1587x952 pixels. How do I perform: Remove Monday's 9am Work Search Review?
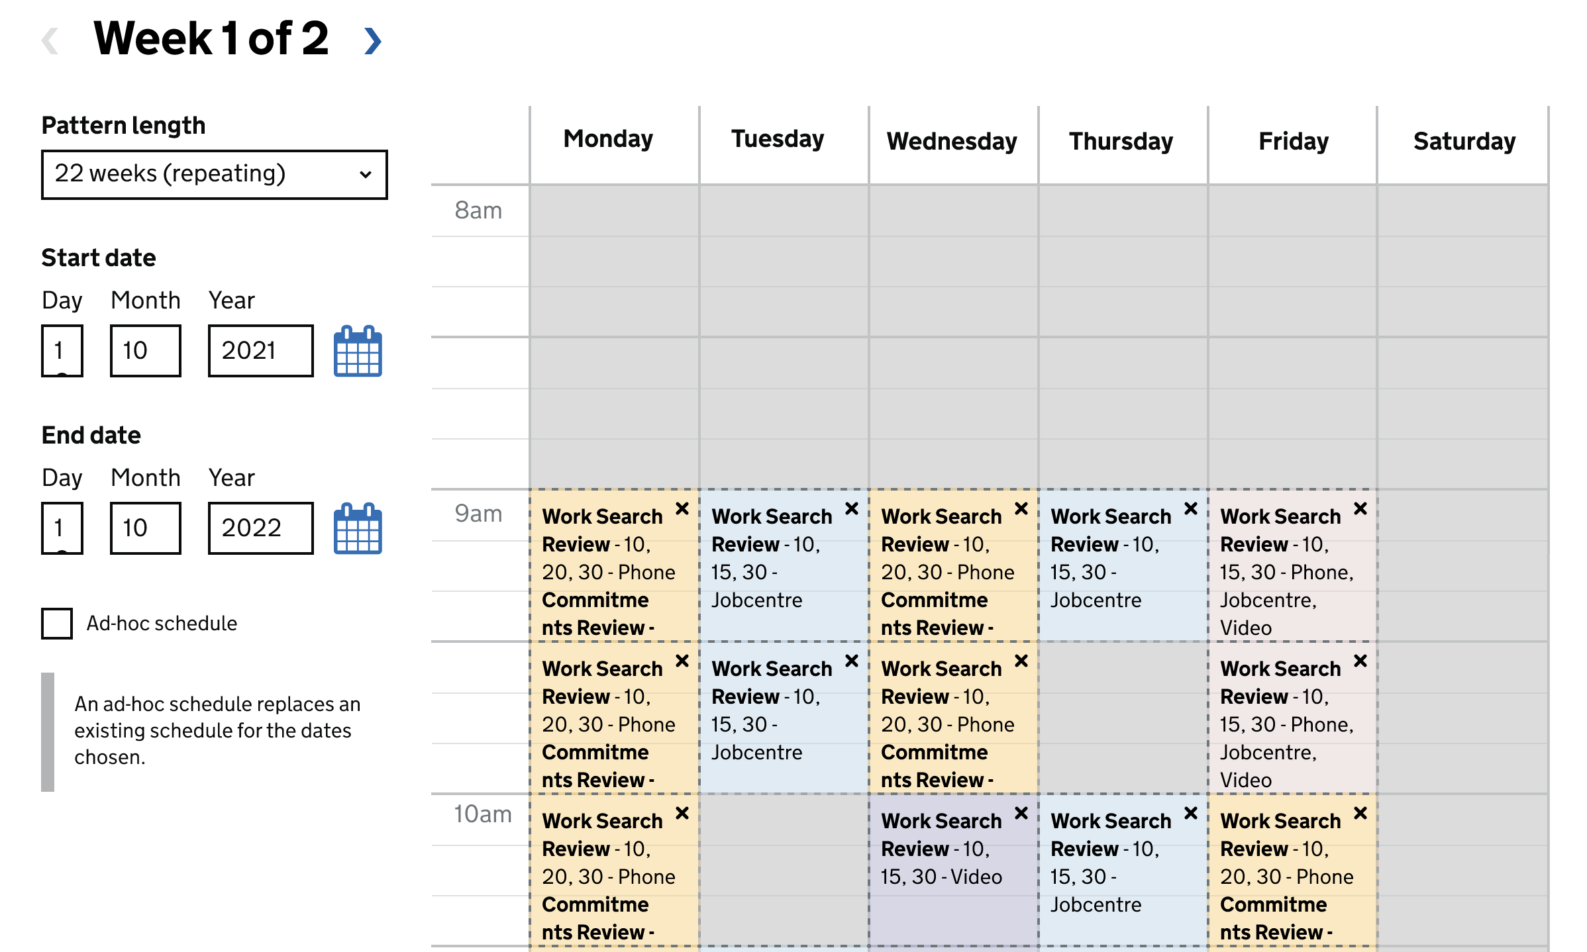pyautogui.click(x=682, y=510)
